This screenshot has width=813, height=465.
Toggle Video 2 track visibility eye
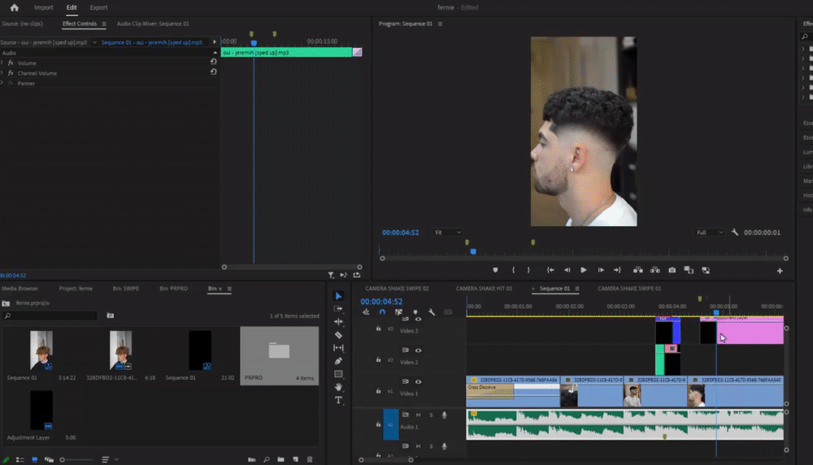[419, 350]
